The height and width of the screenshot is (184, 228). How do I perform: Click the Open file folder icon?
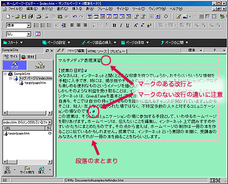[x=17, y=16]
